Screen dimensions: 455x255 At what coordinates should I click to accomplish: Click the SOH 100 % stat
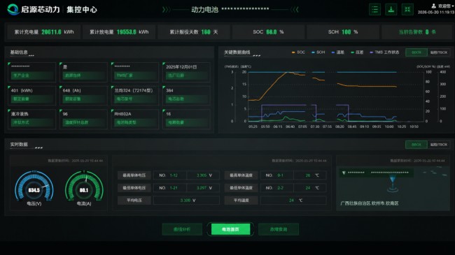343,32
